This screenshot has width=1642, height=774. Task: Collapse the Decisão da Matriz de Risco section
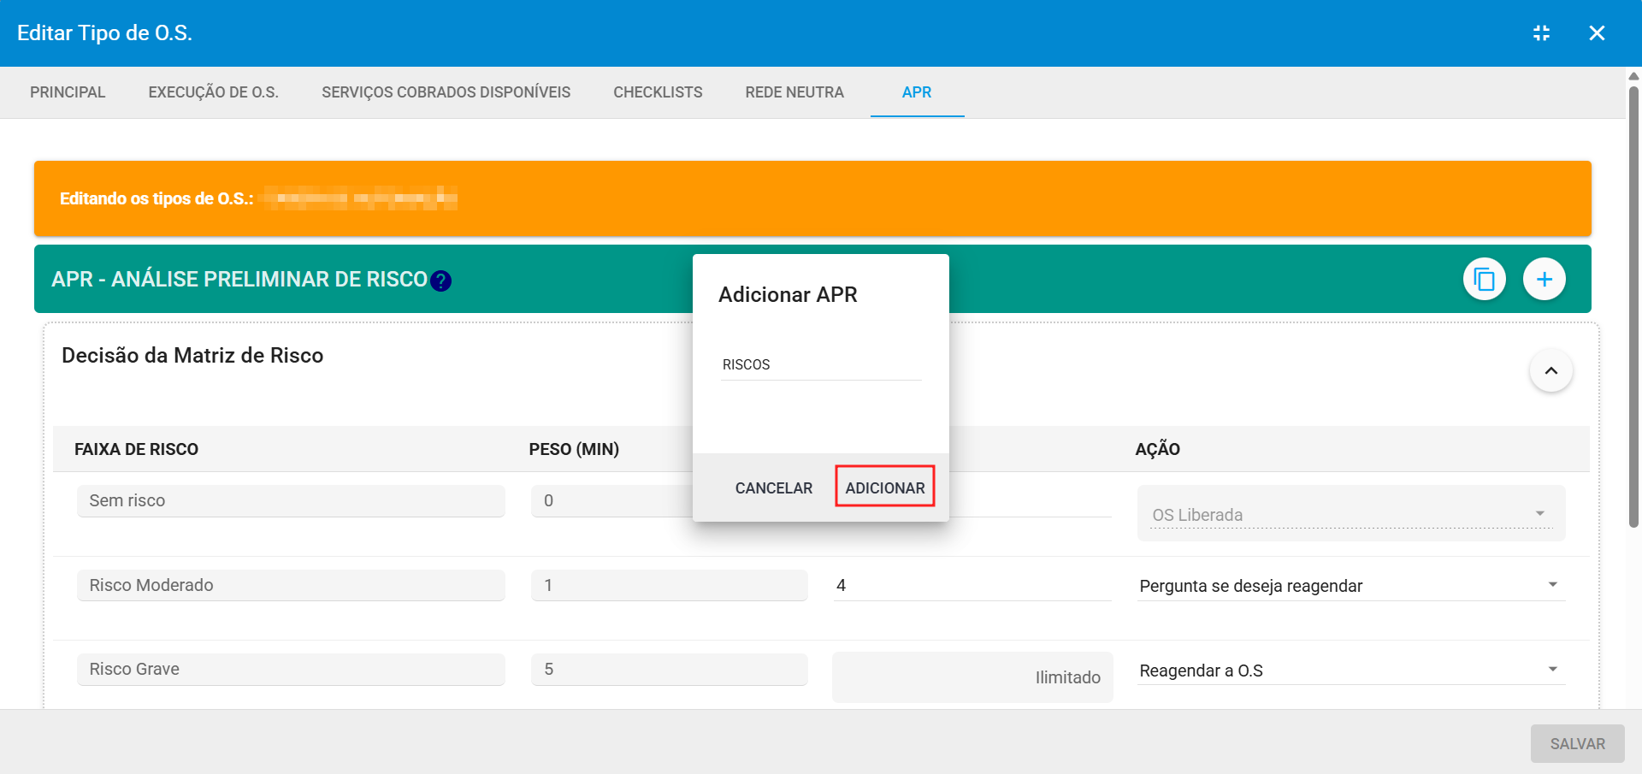coord(1550,371)
